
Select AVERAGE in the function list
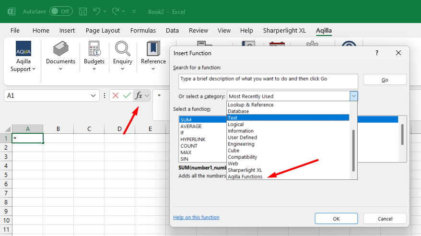click(191, 126)
